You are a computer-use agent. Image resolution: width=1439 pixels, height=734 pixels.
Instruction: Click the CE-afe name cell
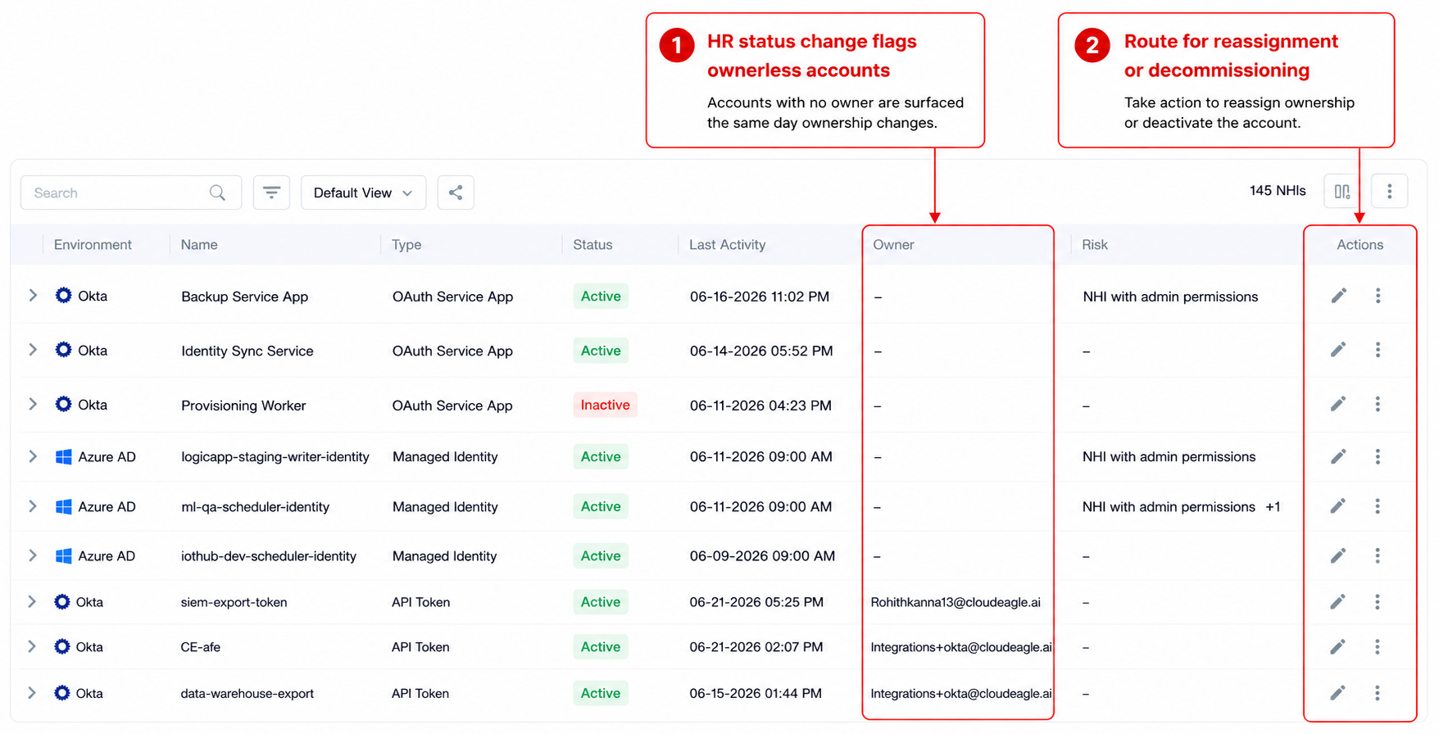(x=201, y=647)
